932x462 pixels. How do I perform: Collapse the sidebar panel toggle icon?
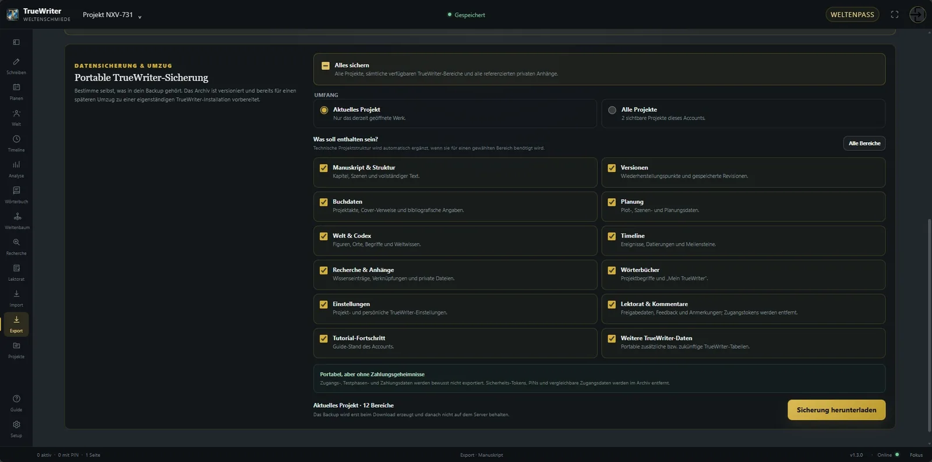click(16, 42)
